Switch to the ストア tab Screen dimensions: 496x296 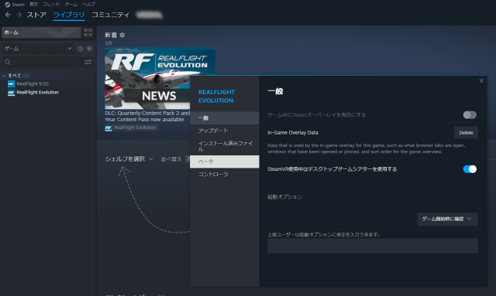point(36,15)
